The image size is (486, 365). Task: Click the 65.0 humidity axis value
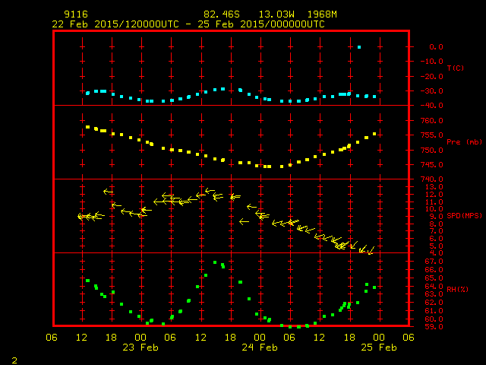click(434, 278)
